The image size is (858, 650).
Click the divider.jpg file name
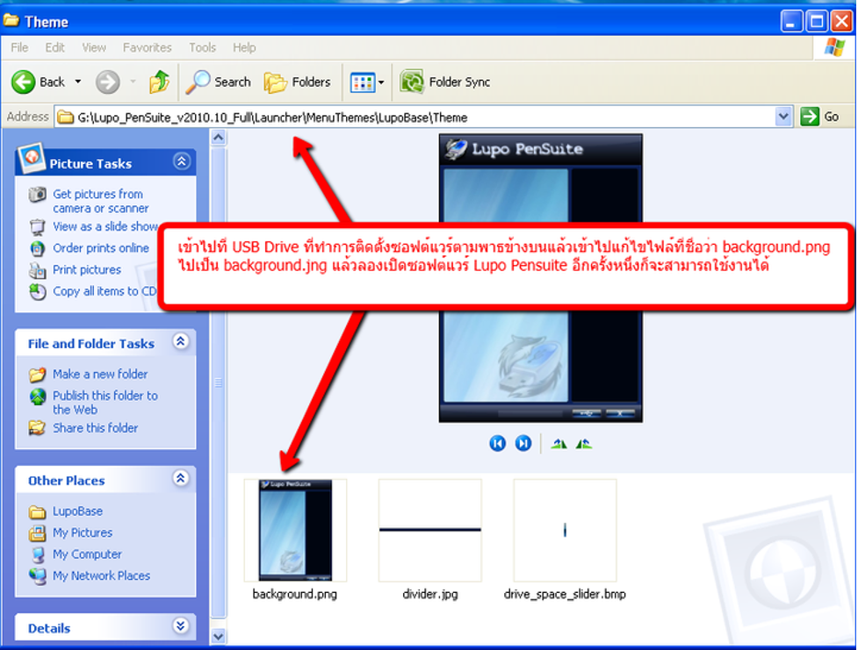coord(430,594)
